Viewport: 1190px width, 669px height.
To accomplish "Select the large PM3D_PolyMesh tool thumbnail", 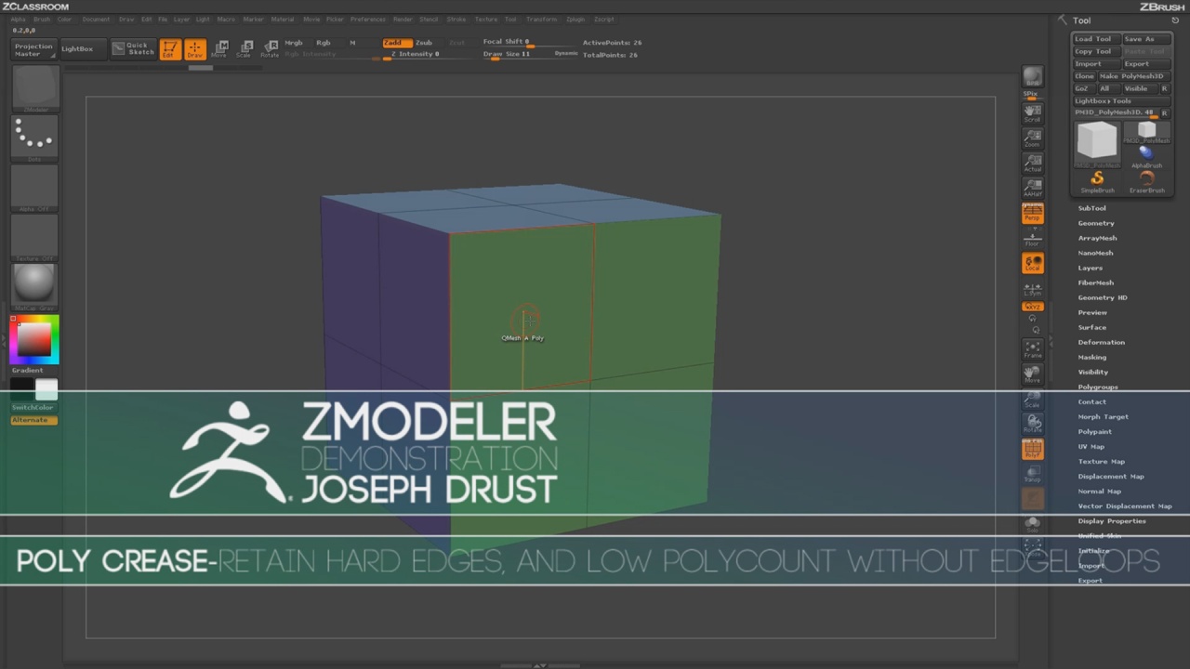I will point(1097,142).
